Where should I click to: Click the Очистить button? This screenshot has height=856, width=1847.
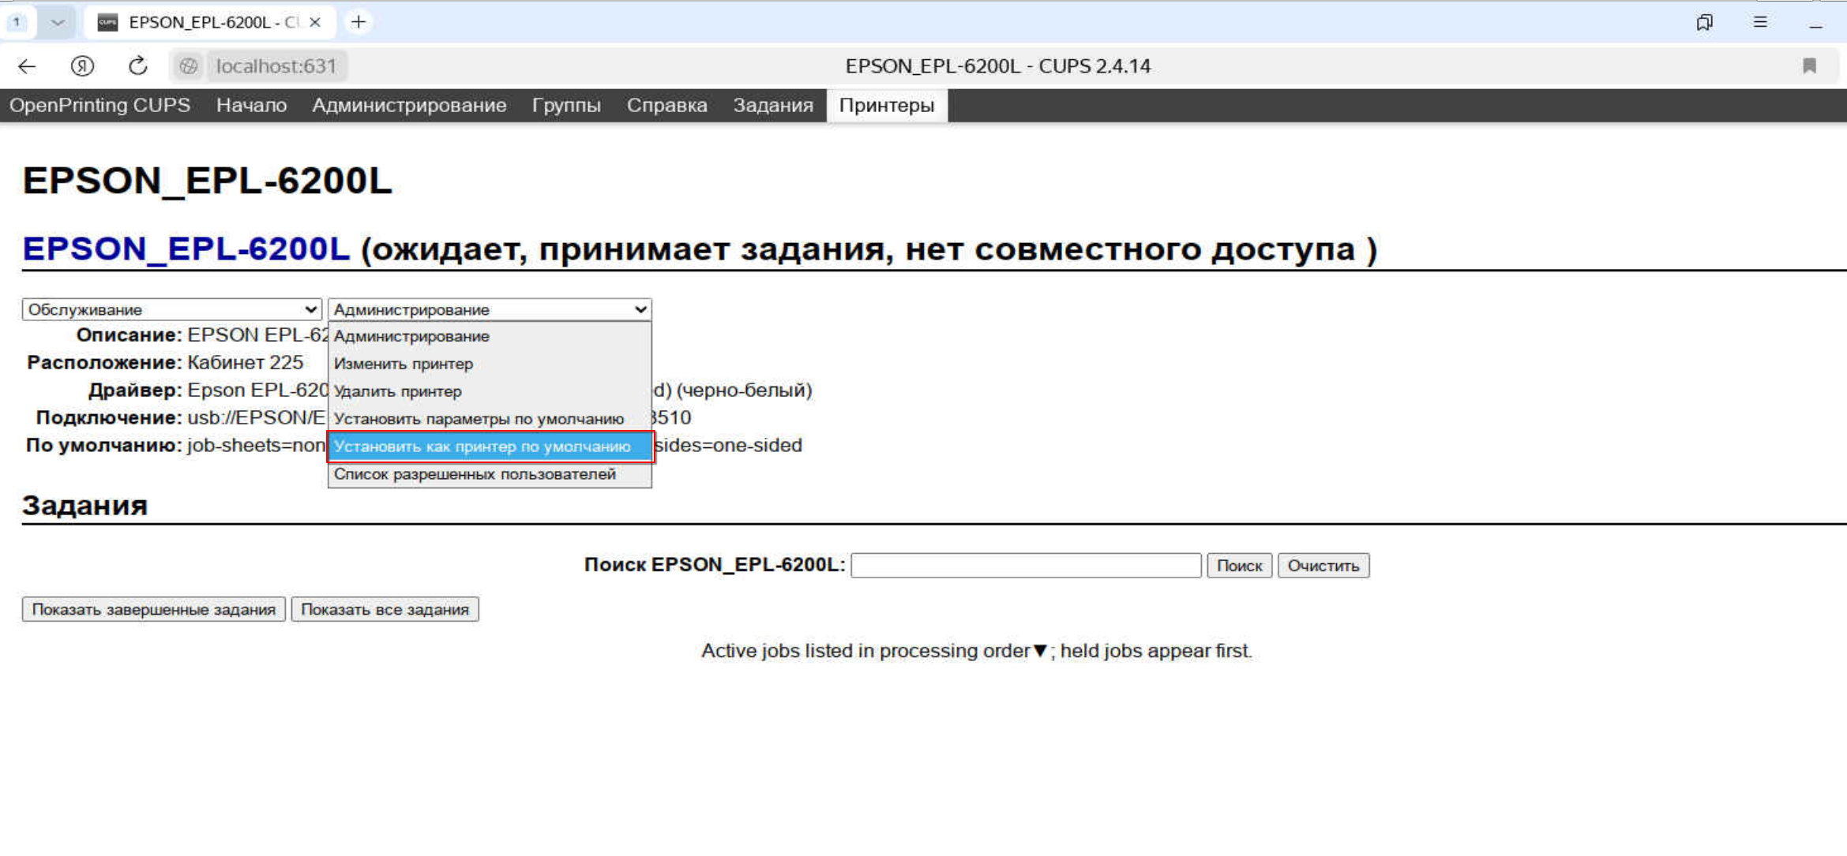pyautogui.click(x=1323, y=566)
